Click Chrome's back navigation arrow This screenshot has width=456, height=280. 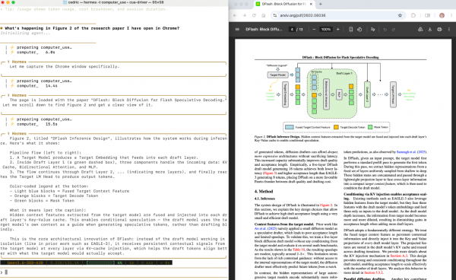[x=235, y=15]
